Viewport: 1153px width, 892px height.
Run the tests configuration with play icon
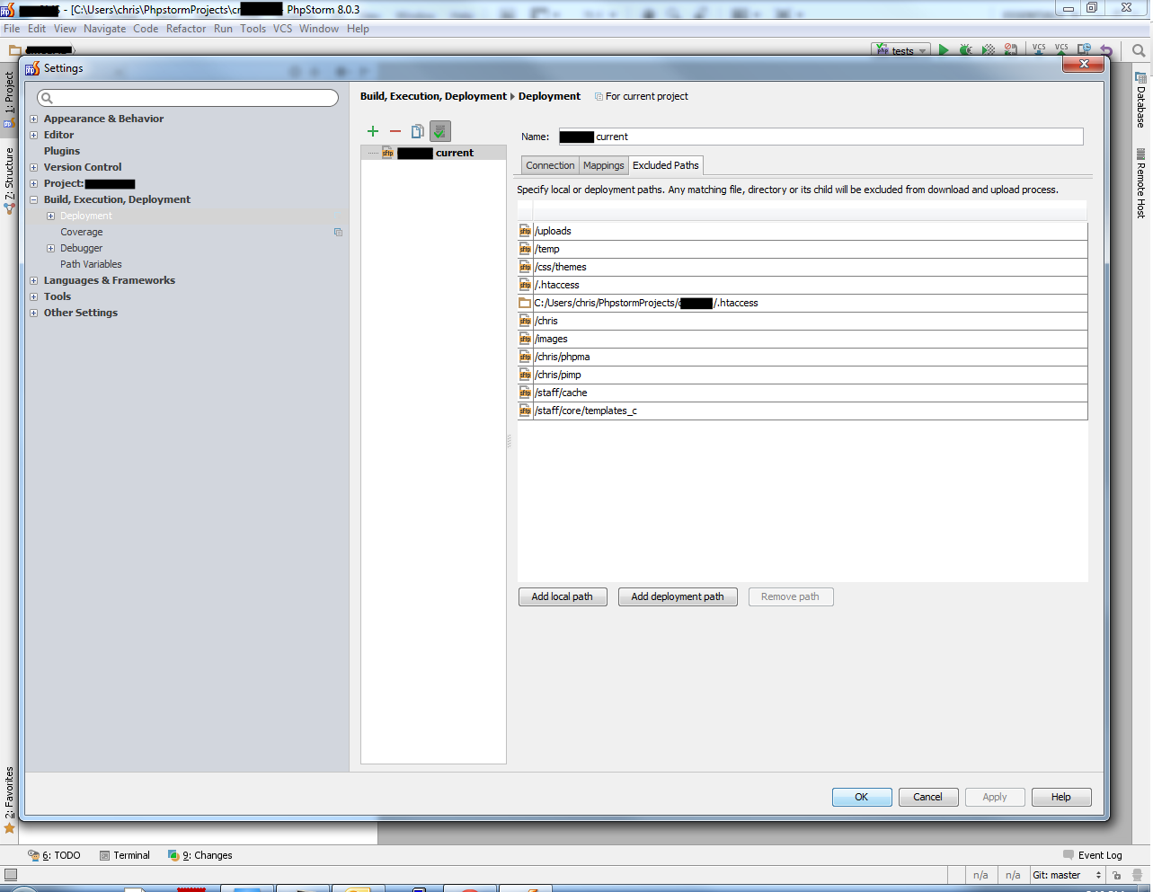[943, 49]
